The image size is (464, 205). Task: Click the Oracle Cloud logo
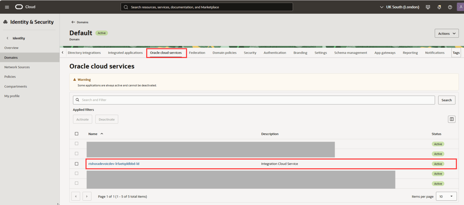pos(25,7)
